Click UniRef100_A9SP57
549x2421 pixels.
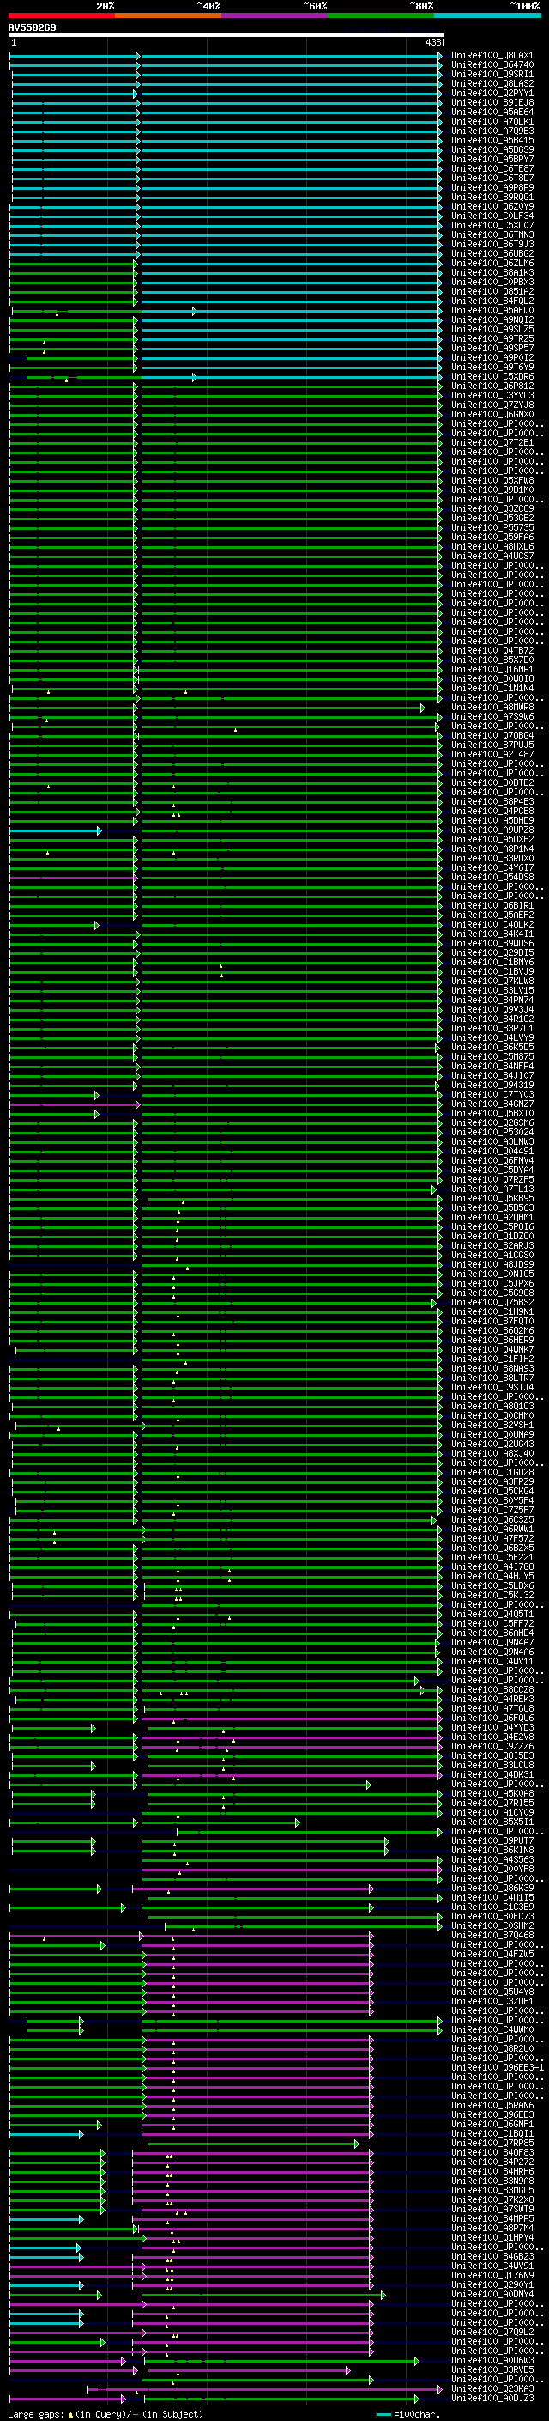(492, 348)
